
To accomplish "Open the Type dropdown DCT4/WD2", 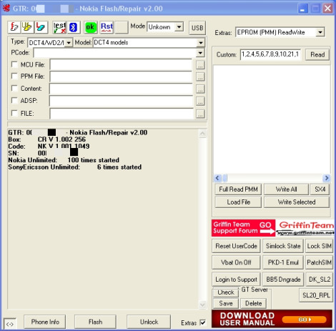I will click(69, 43).
